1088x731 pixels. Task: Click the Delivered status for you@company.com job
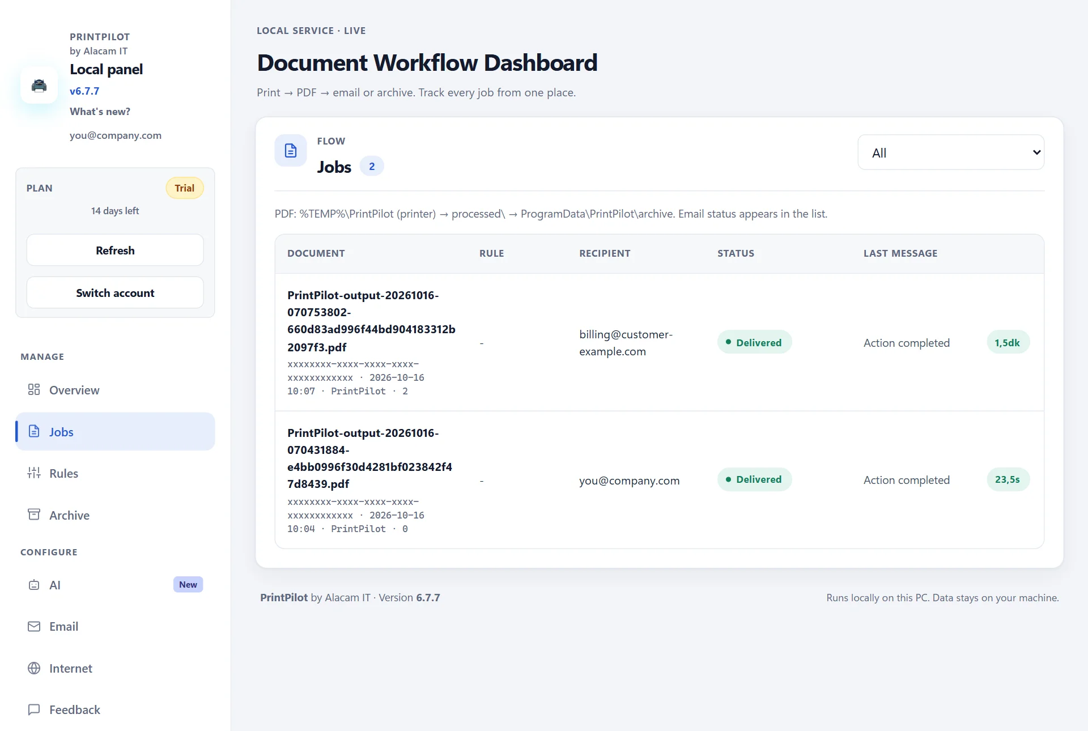[x=754, y=479]
